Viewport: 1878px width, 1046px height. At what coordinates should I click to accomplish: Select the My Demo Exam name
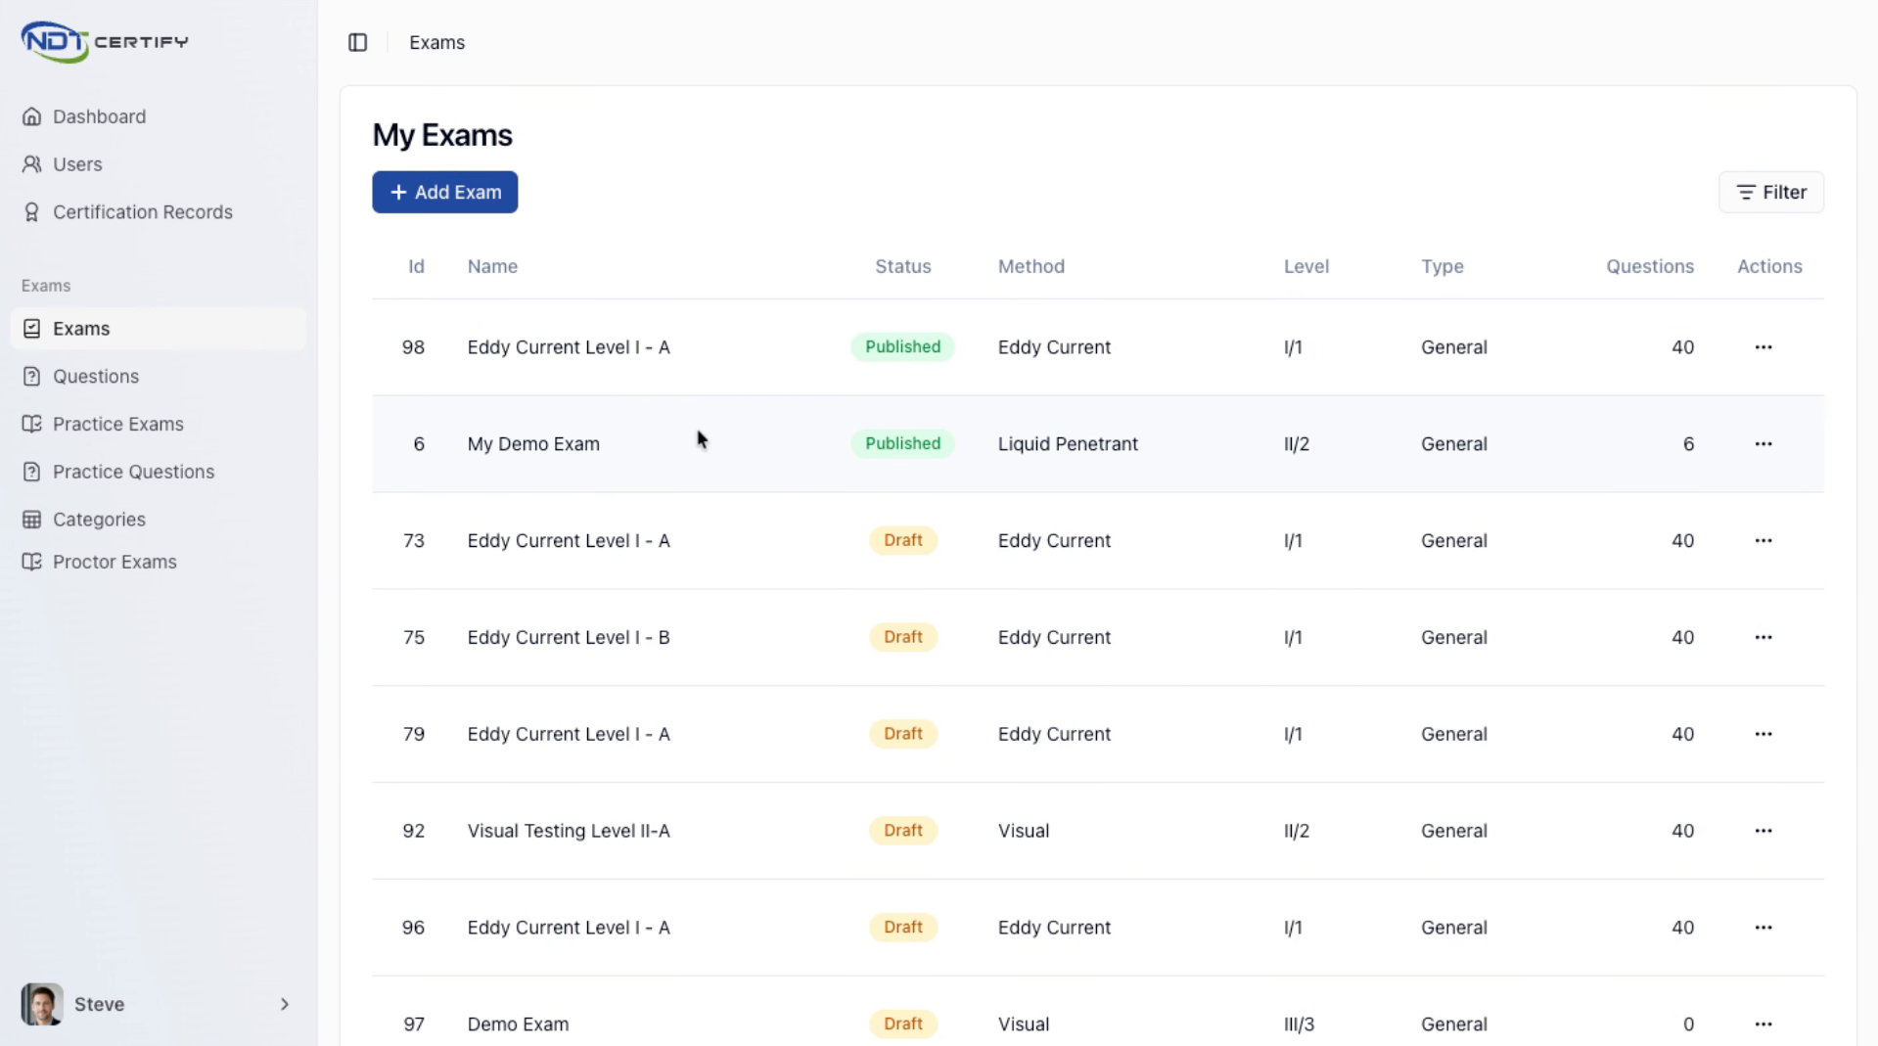click(533, 444)
